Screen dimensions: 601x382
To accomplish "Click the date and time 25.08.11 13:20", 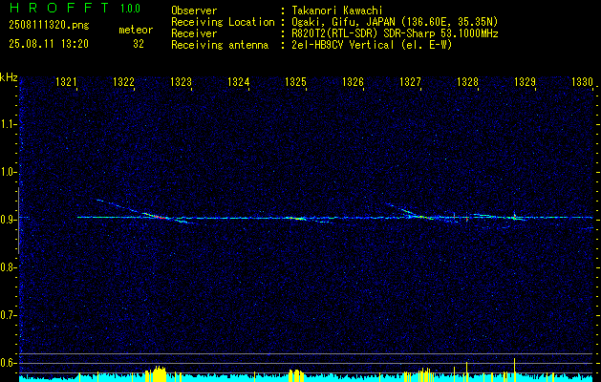I will pos(49,44).
